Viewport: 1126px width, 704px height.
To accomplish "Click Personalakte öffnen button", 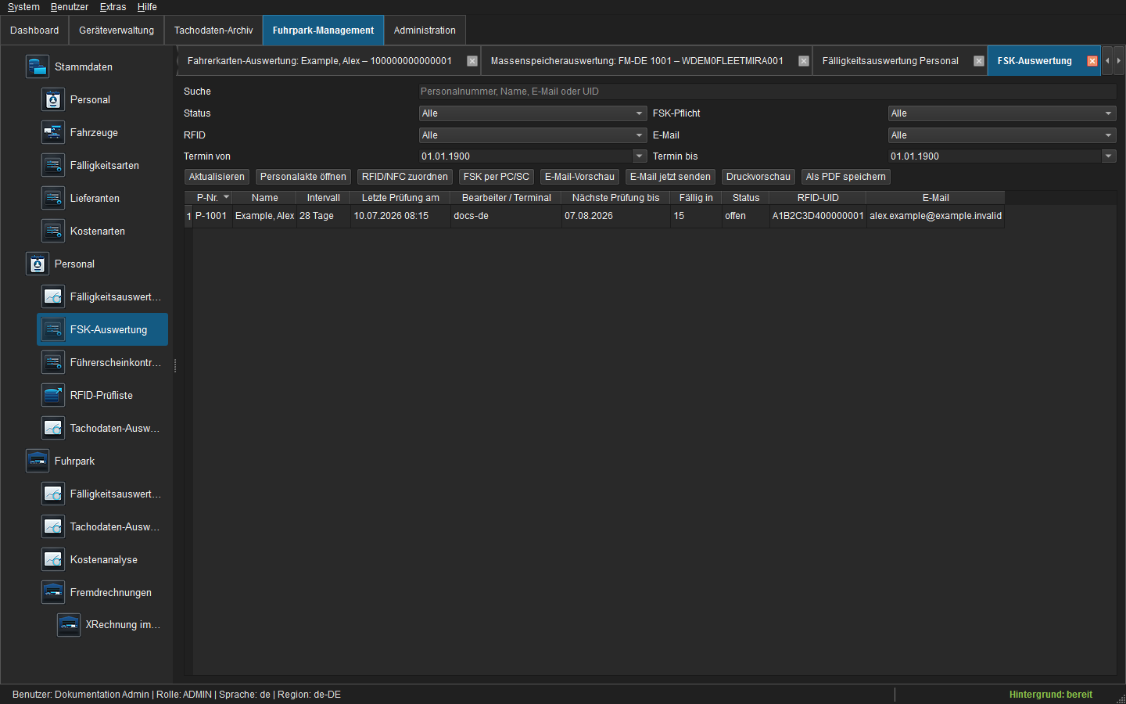I will (303, 177).
